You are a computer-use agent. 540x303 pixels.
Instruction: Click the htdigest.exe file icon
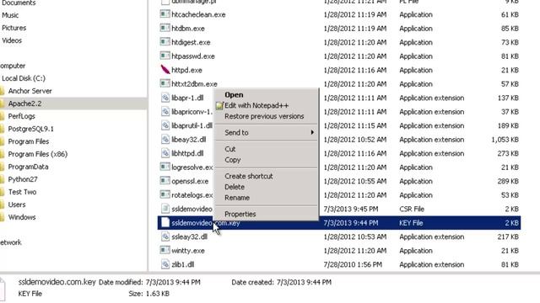(165, 42)
